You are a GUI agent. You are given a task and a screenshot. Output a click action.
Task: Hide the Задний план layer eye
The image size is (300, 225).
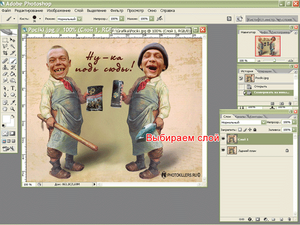[x=223, y=150]
